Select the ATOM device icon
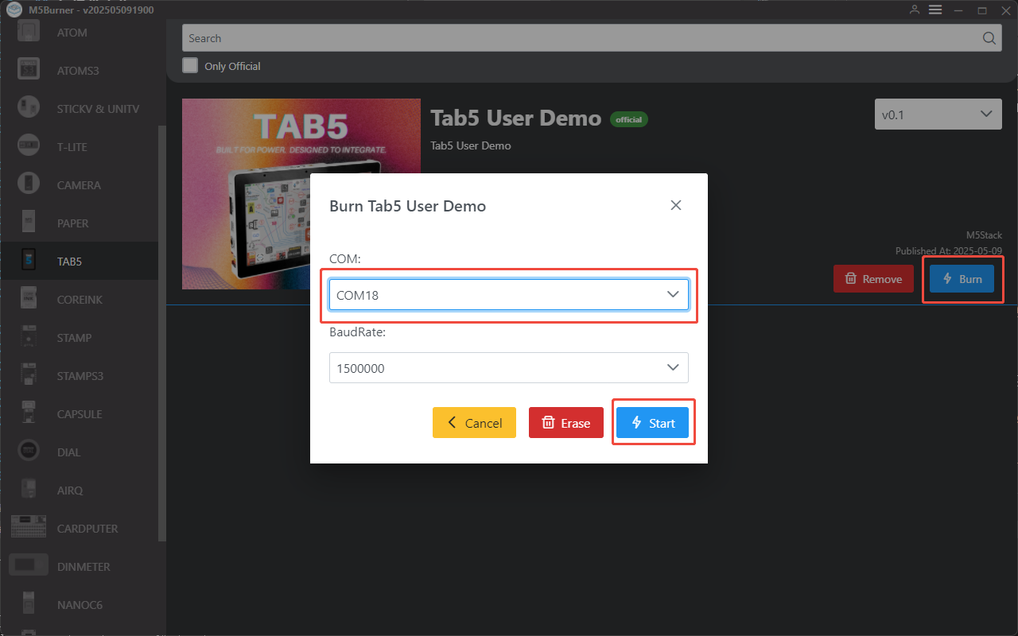 pyautogui.click(x=29, y=33)
